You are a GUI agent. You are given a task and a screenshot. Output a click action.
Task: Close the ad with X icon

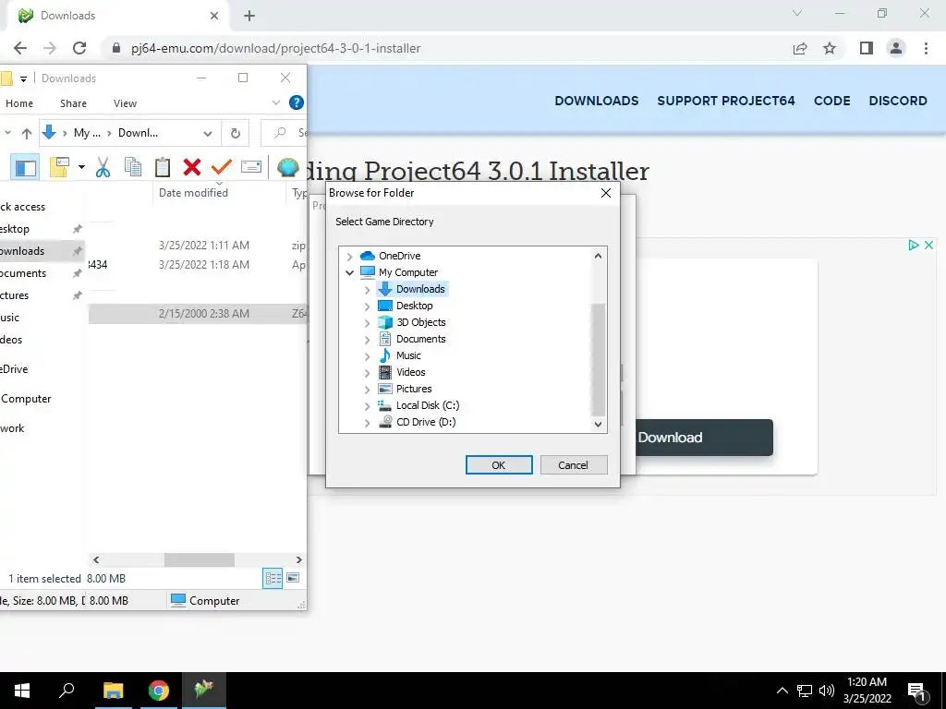point(929,245)
